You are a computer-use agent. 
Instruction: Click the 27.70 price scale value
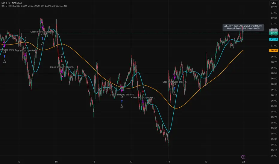pos(274,7)
